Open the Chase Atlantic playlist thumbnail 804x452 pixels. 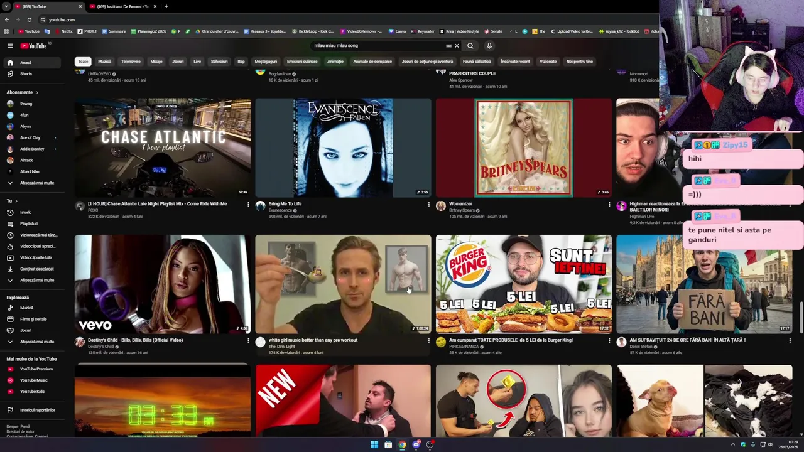point(163,148)
